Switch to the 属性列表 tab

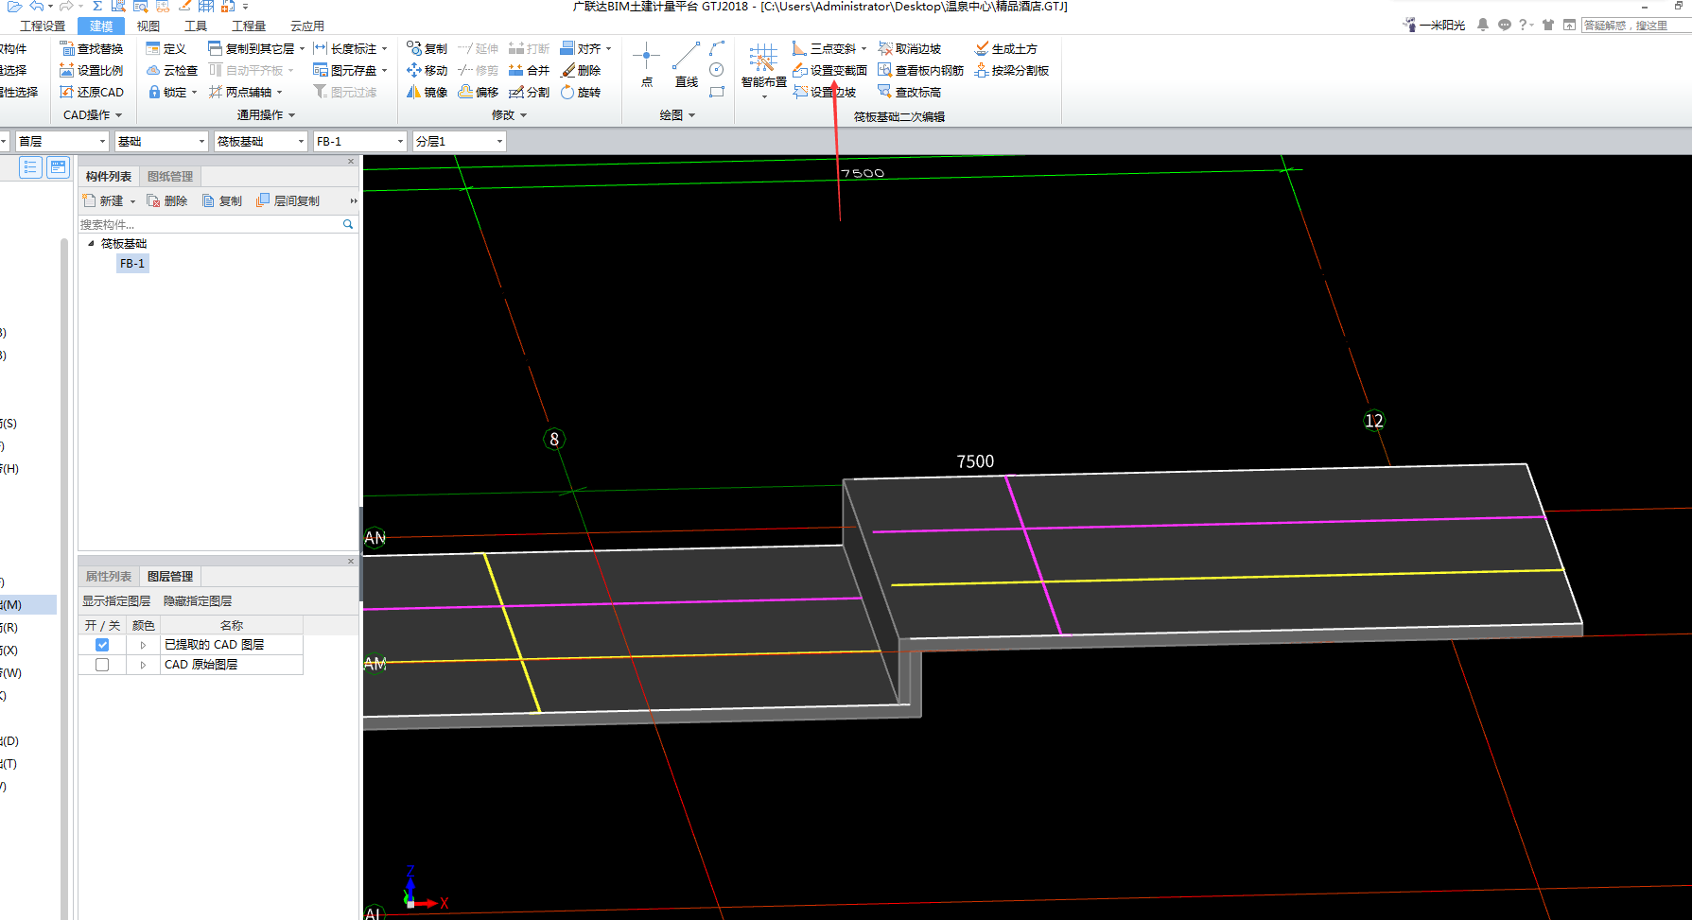point(109,576)
